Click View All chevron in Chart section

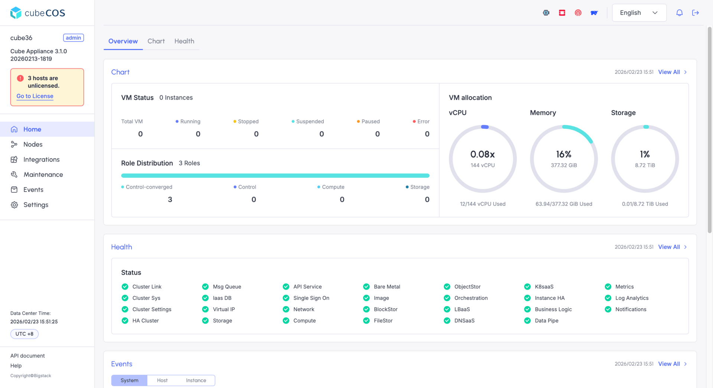point(686,72)
